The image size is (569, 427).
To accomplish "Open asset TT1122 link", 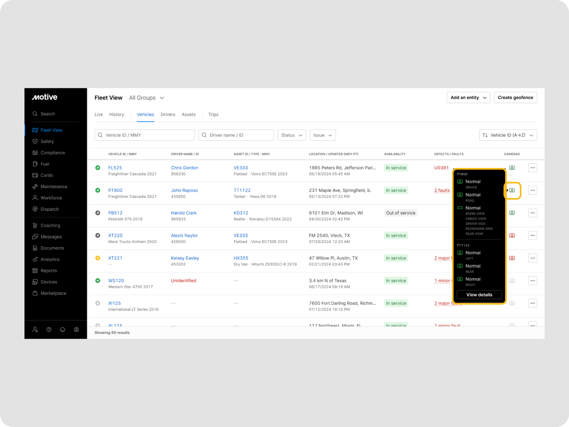I will 242,190.
